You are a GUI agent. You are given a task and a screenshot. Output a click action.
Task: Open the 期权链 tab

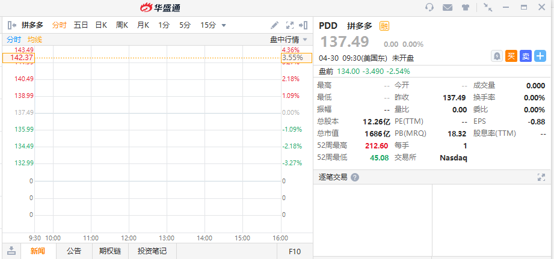coord(110,251)
